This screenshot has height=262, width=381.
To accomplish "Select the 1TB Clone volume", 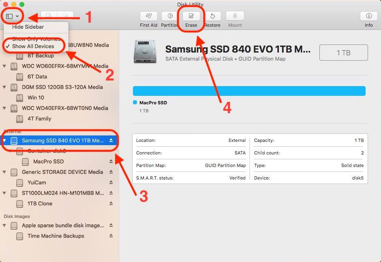I will [40, 204].
